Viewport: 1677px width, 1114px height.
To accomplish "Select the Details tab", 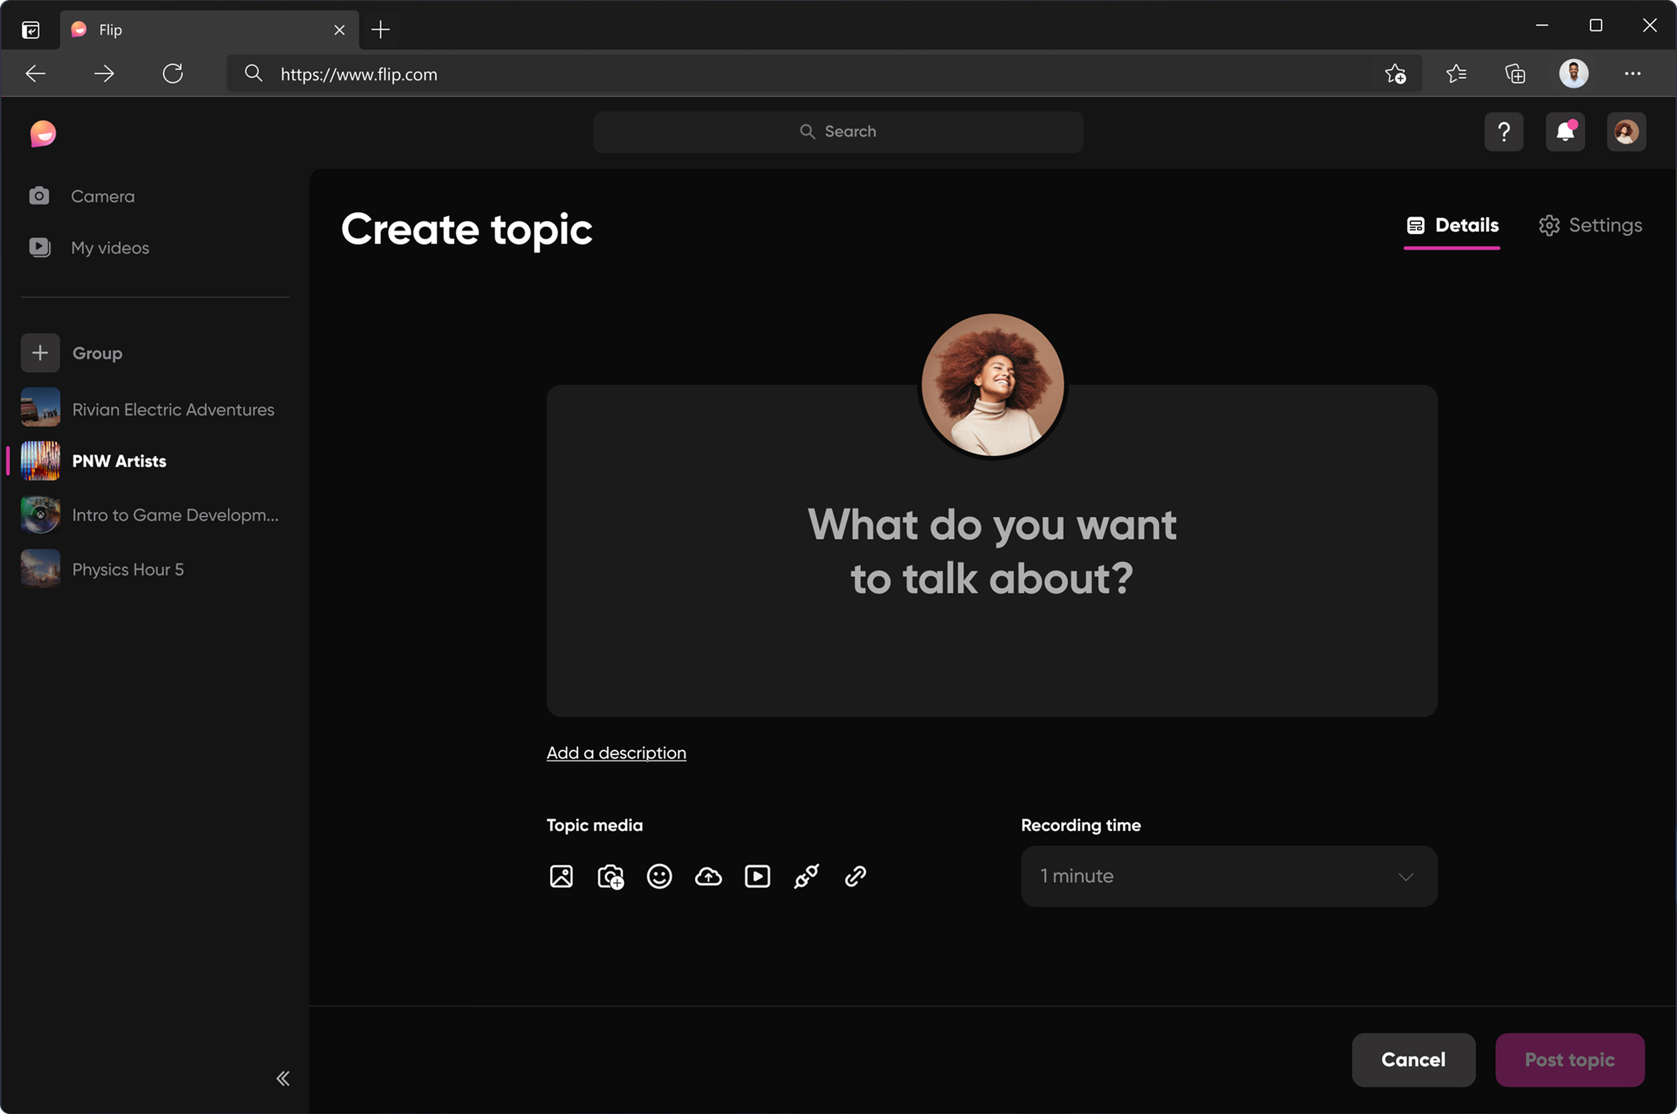I will pos(1452,225).
